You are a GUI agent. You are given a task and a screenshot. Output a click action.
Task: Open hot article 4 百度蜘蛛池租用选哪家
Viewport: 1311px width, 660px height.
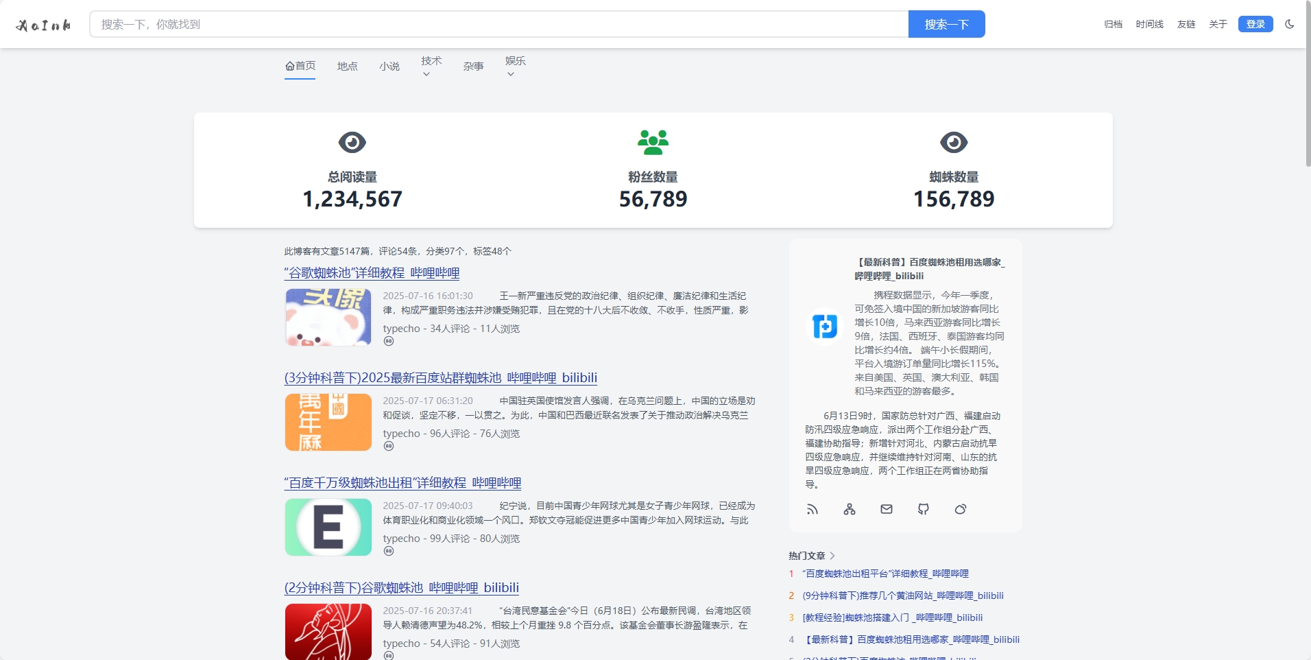coord(911,639)
